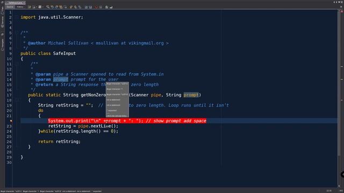344x193 pixels.
Task: Click first illegal character '\u201c' hint entry
Action: coord(117,84)
